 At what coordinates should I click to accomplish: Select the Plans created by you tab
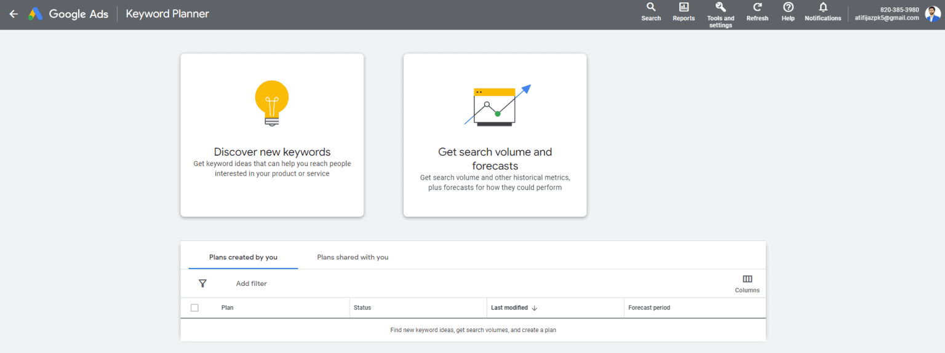243,257
